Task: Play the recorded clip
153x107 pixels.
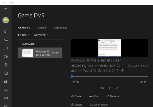Action: (x=109, y=88)
